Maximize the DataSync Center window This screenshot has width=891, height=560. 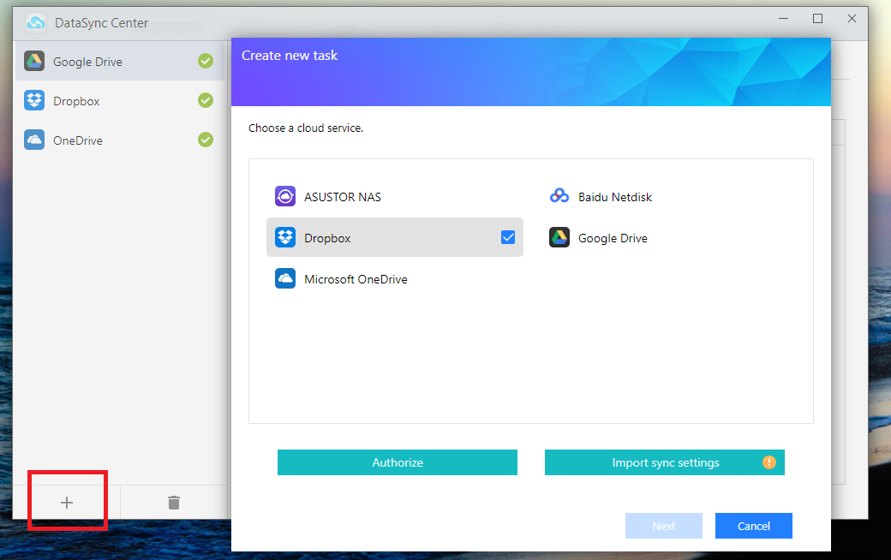coord(817,19)
